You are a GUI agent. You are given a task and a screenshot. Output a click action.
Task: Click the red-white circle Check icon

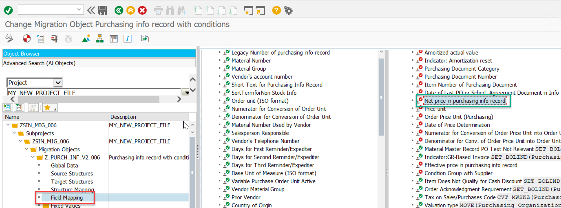[27, 38]
